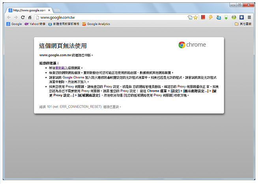Open the Google Analytics bookmark
The height and width of the screenshot is (184, 258).
(96, 24)
